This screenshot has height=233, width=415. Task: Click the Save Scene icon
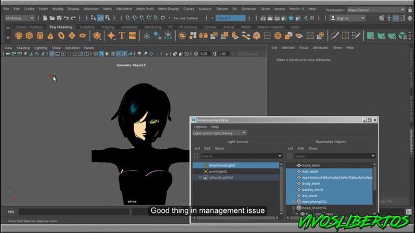(x=59, y=18)
